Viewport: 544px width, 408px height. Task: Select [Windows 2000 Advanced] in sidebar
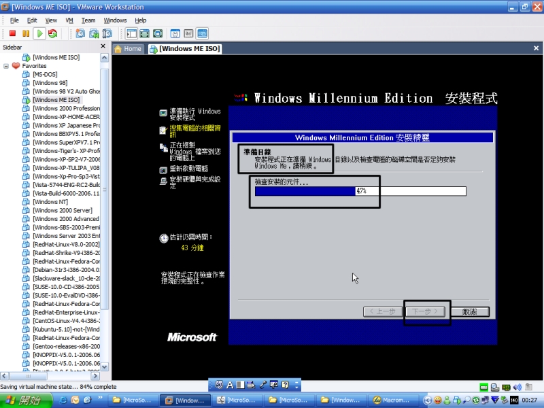(66, 219)
